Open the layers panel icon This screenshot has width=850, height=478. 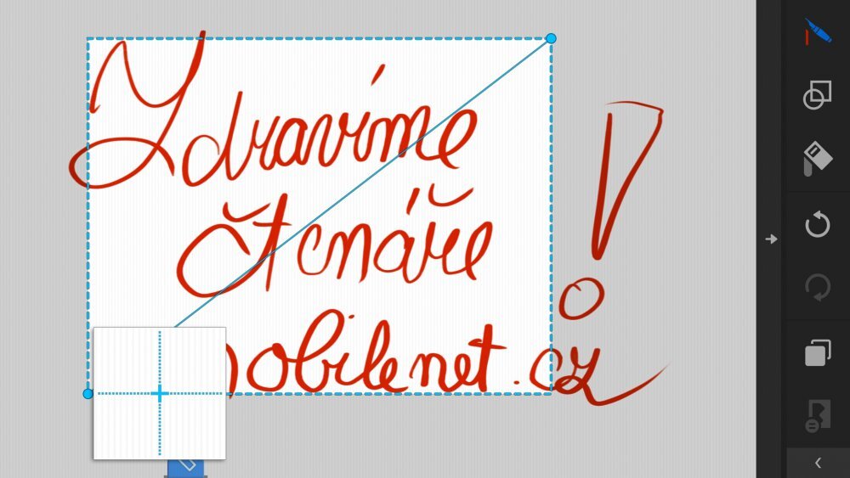(x=817, y=352)
